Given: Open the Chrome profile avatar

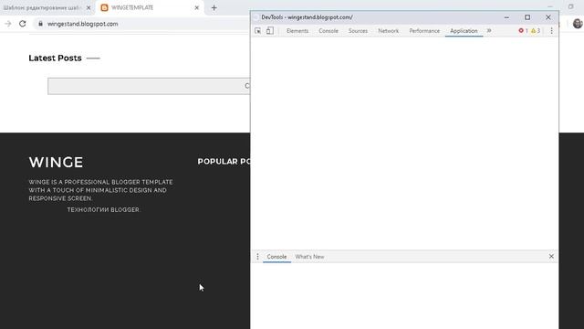Looking at the screenshot, I should 578,24.
